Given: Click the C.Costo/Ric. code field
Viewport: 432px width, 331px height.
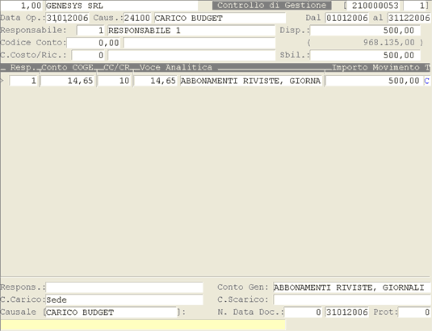Looking at the screenshot, I should point(88,56).
